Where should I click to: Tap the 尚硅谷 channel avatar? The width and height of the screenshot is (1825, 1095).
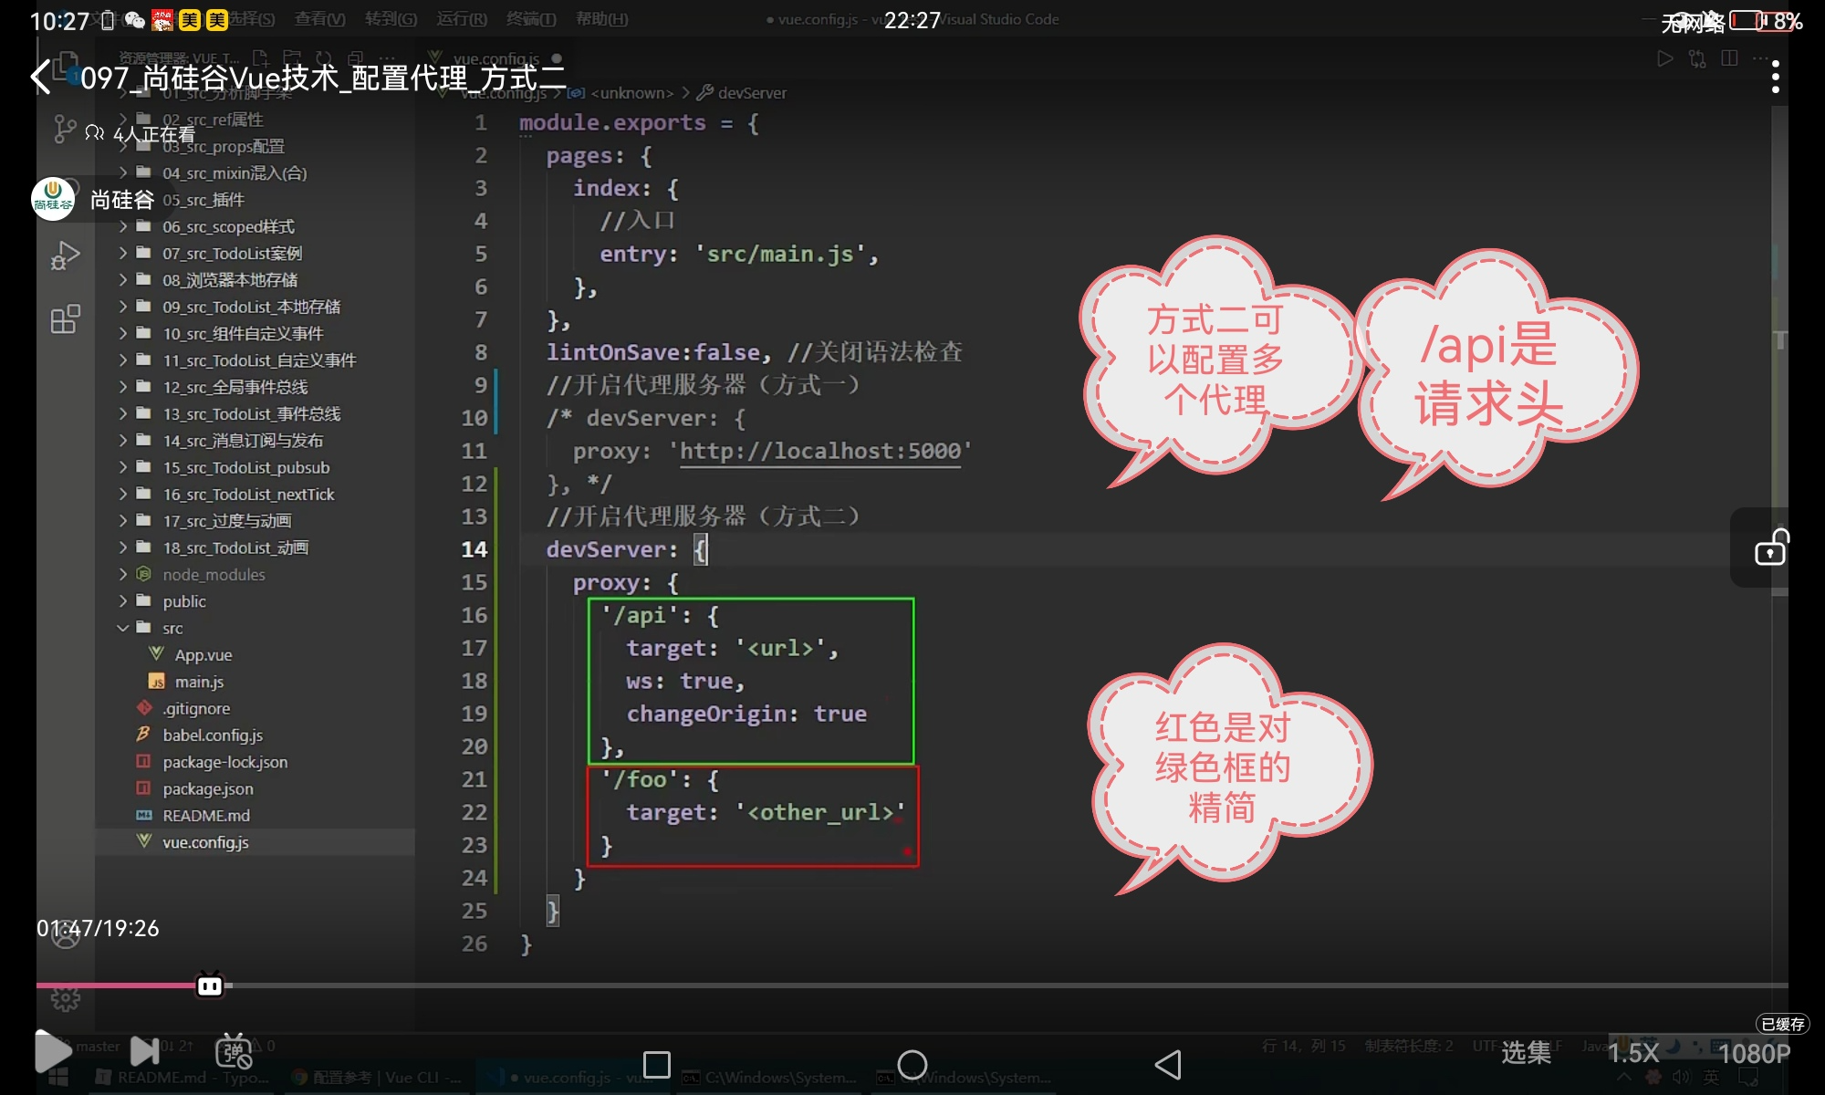tap(53, 199)
